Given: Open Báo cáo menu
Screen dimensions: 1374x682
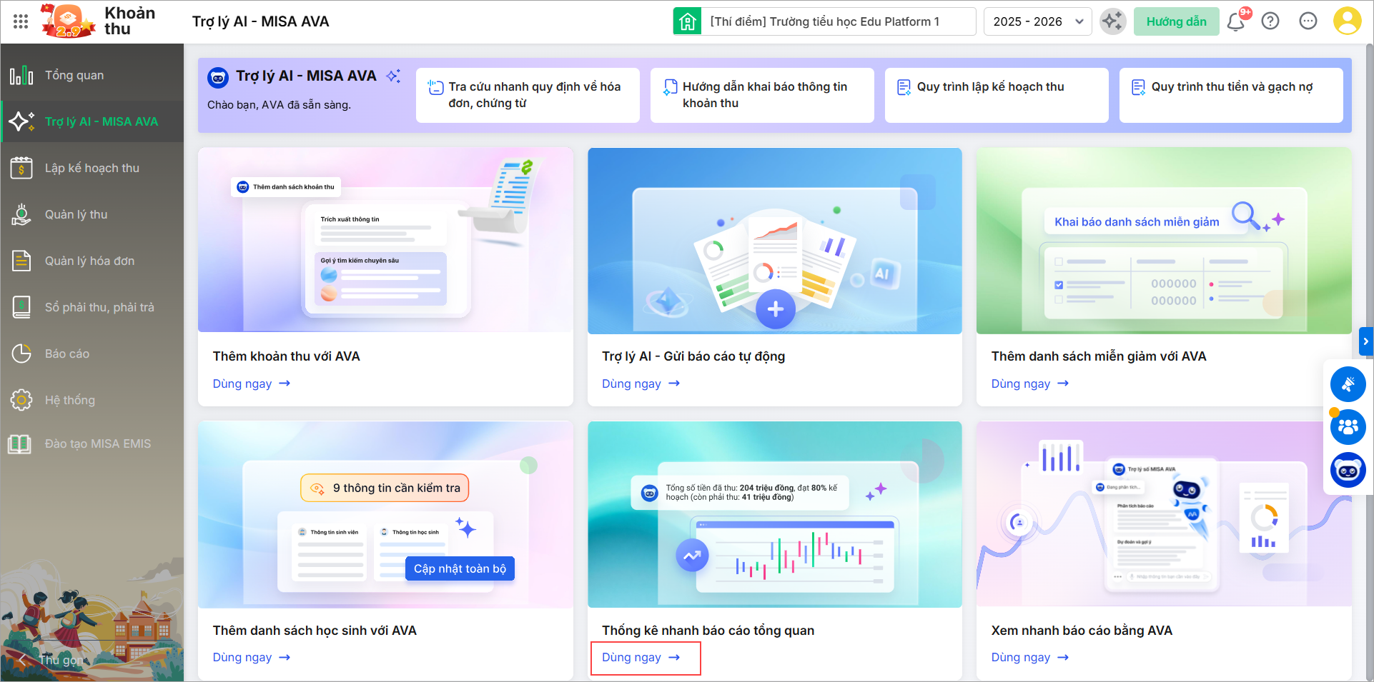Looking at the screenshot, I should point(92,353).
